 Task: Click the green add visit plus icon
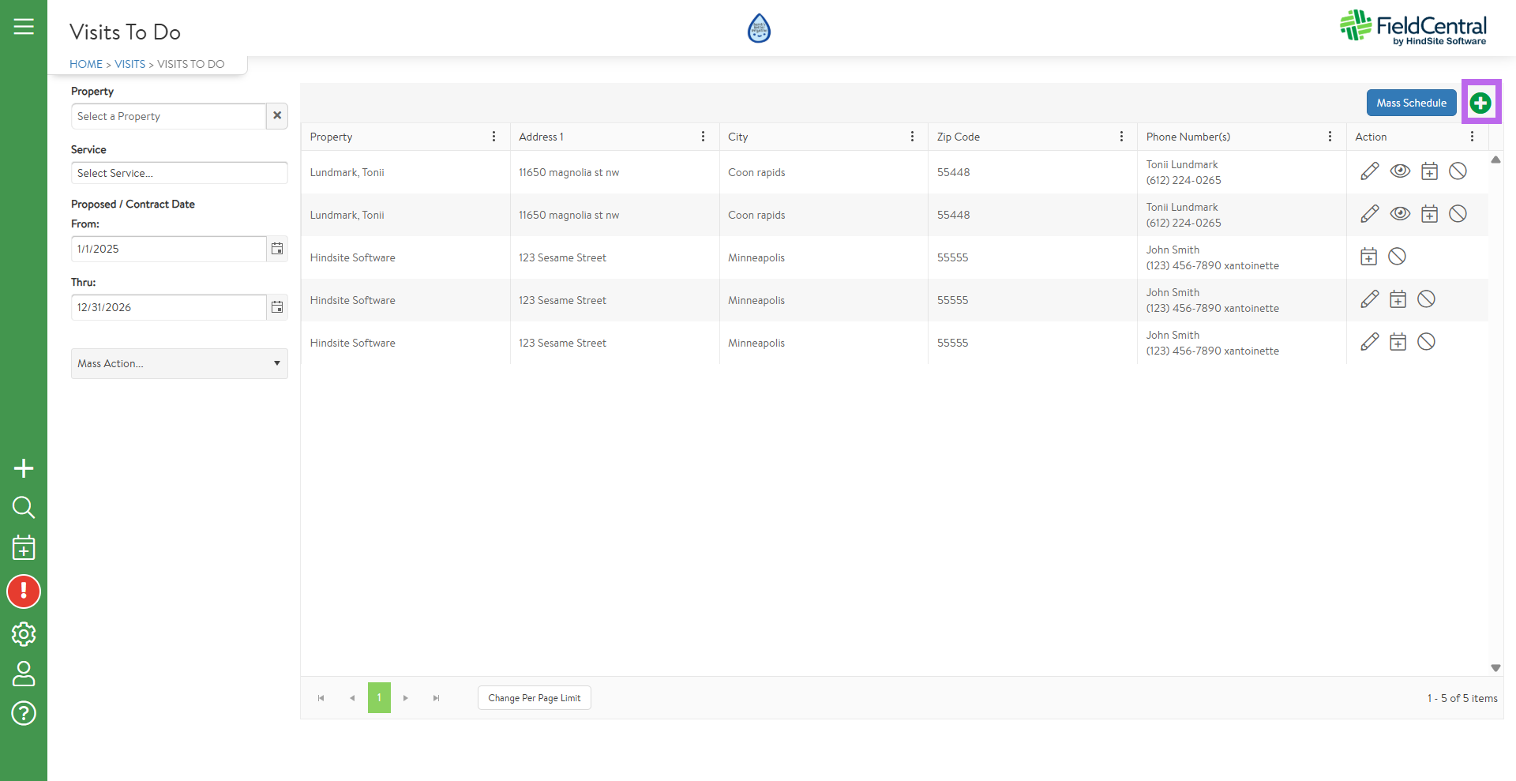[x=1480, y=103]
